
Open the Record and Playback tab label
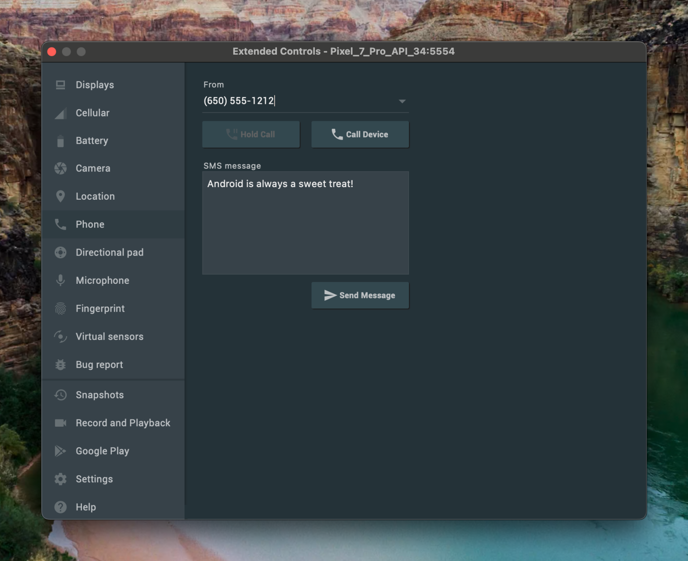point(123,423)
